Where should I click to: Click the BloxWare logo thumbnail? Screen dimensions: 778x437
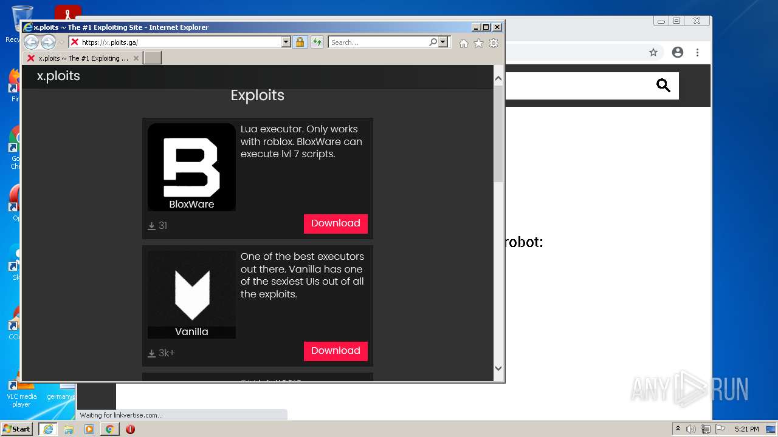point(191,167)
